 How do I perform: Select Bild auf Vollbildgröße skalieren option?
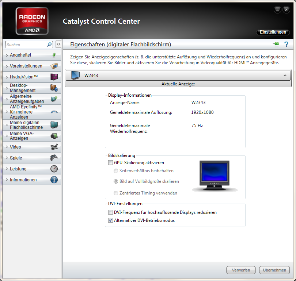[116, 181]
